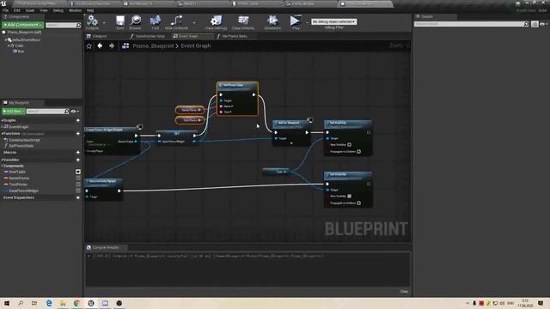This screenshot has width=550, height=309.
Task: Collapse the Graphs section
Action: tap(2, 120)
